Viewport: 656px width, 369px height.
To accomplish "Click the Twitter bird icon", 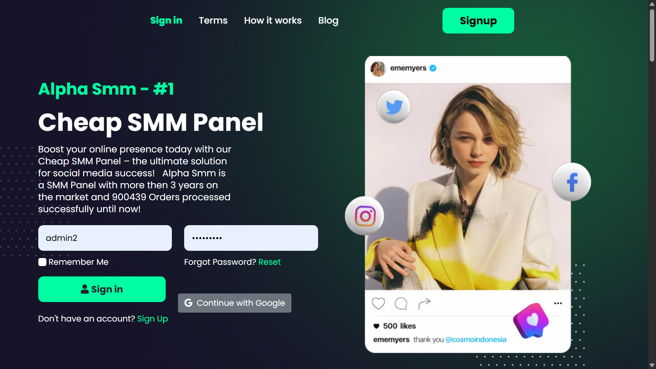I will tap(394, 107).
